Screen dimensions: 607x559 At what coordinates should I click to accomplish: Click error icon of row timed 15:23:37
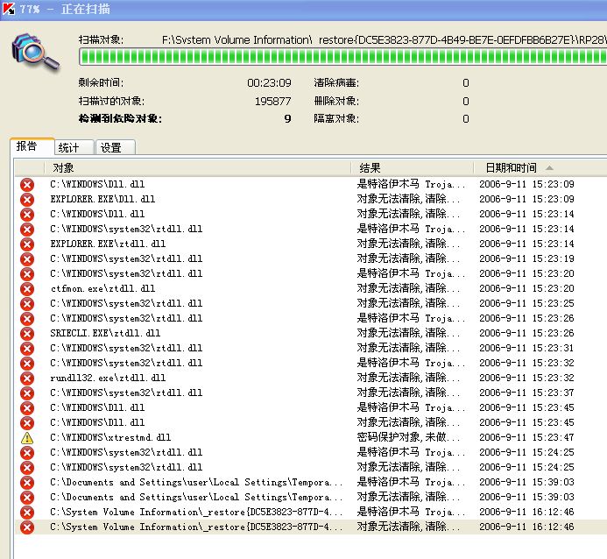tap(27, 393)
